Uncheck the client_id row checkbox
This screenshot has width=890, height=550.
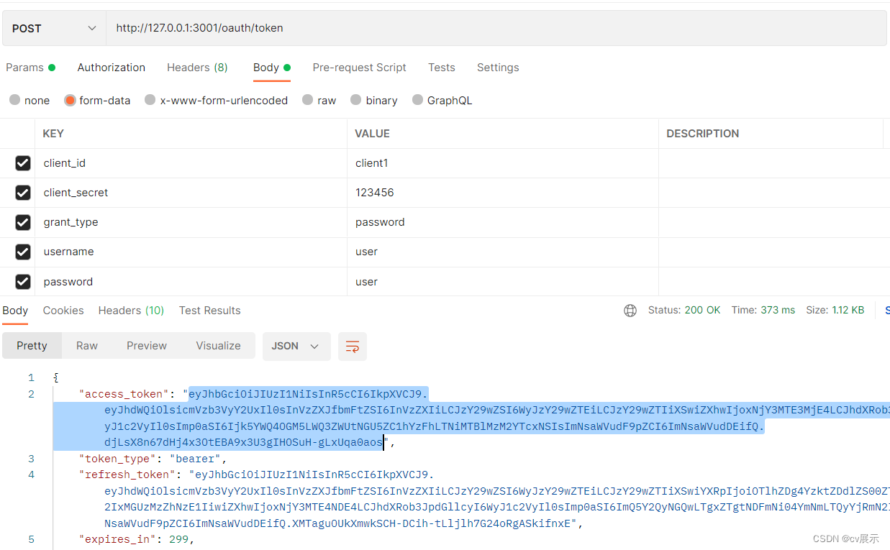click(x=23, y=163)
